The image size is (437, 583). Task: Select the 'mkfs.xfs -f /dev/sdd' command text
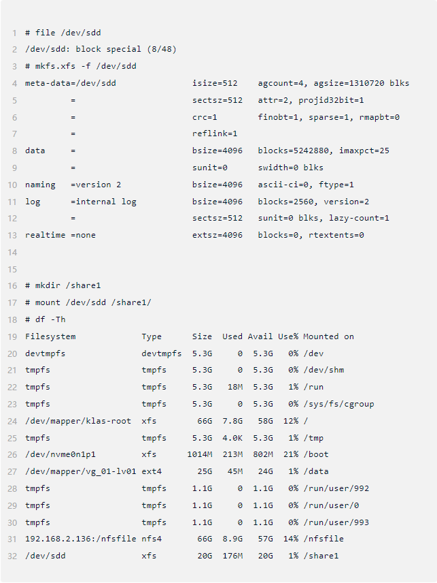point(86,66)
